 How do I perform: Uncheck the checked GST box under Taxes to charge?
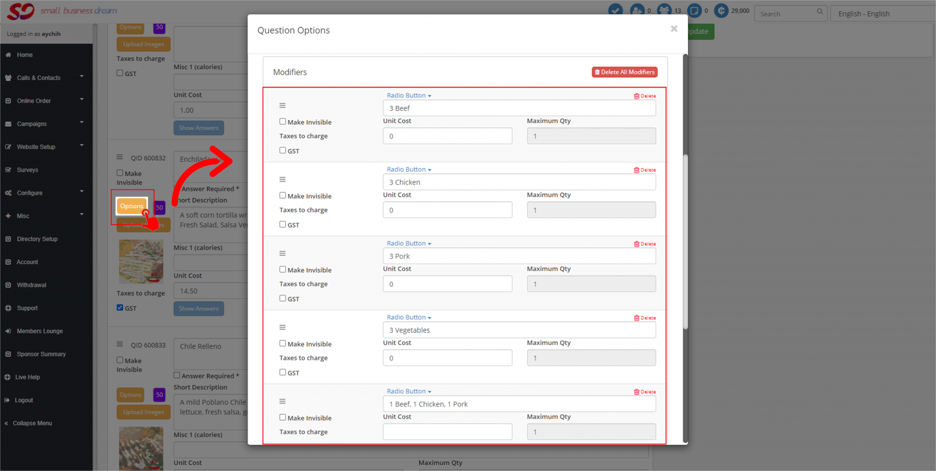(120, 308)
